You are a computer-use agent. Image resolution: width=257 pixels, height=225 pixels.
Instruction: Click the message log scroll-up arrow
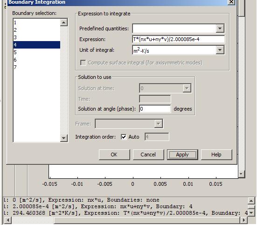(x=251, y=201)
